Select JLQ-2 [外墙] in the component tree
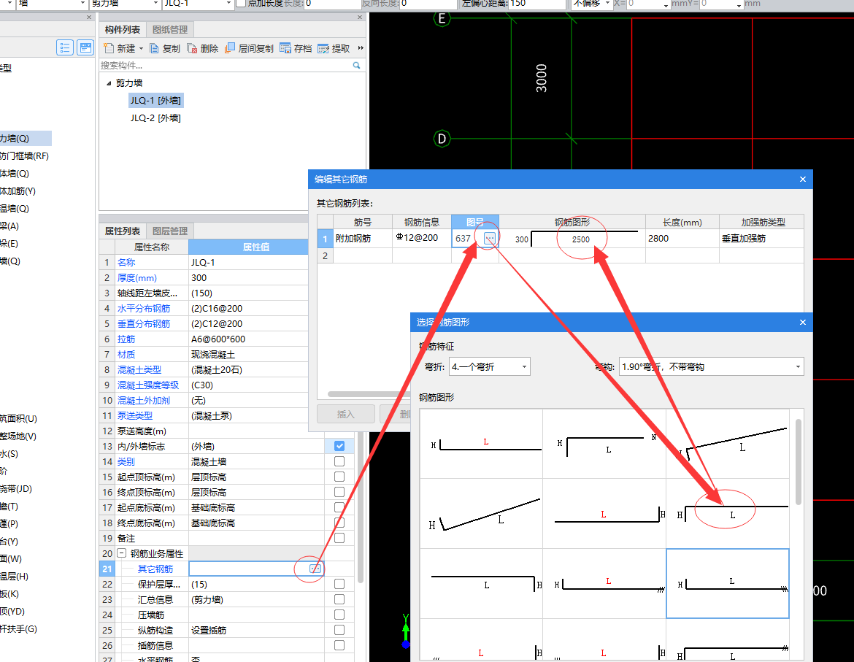Viewport: 854px width, 662px height. coord(155,118)
